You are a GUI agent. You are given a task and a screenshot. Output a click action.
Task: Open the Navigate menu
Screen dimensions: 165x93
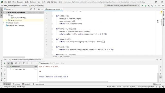pos(20,2)
